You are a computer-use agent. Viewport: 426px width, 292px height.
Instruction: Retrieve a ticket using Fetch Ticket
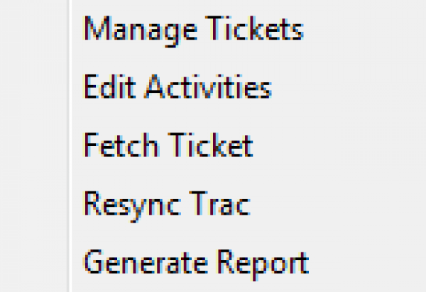168,147
